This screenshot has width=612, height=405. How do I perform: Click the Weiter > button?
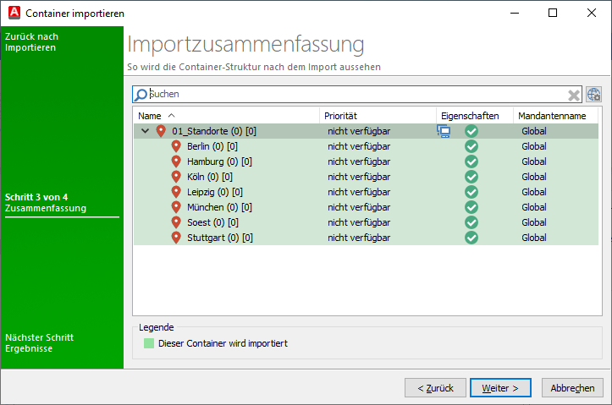point(500,388)
